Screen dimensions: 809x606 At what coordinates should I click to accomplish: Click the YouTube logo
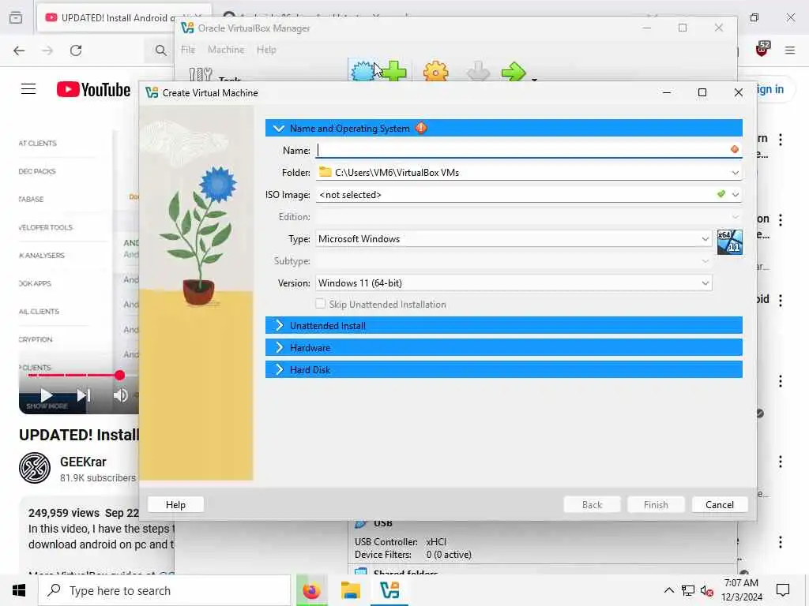(93, 90)
